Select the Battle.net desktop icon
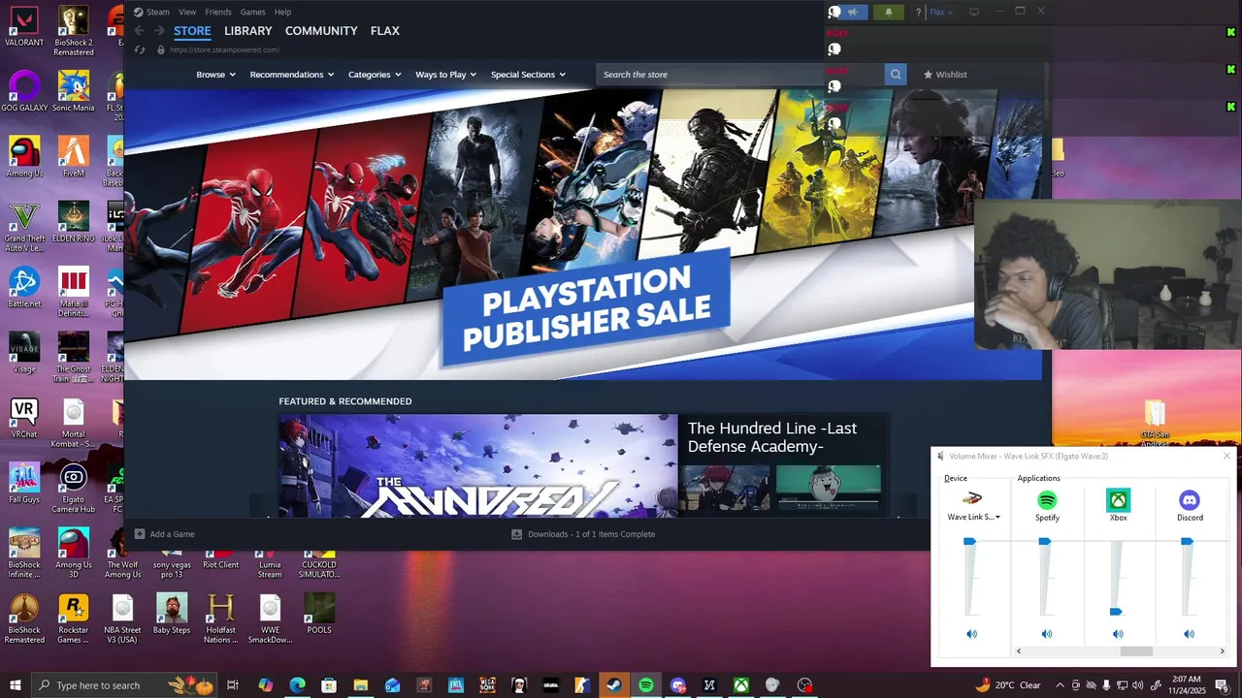The image size is (1242, 698). point(24,288)
